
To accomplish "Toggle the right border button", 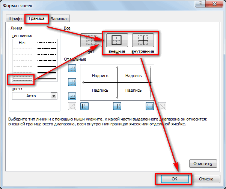I will tap(150, 106).
